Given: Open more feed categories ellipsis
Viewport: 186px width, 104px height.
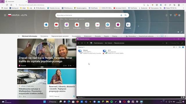Looking at the screenshot, I should 121,36.
